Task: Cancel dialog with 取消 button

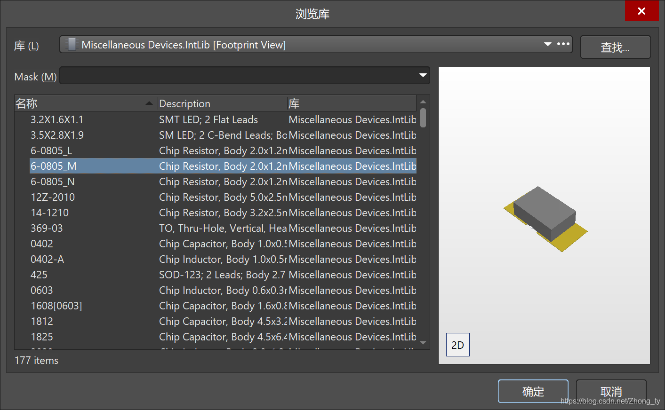Action: point(611,391)
